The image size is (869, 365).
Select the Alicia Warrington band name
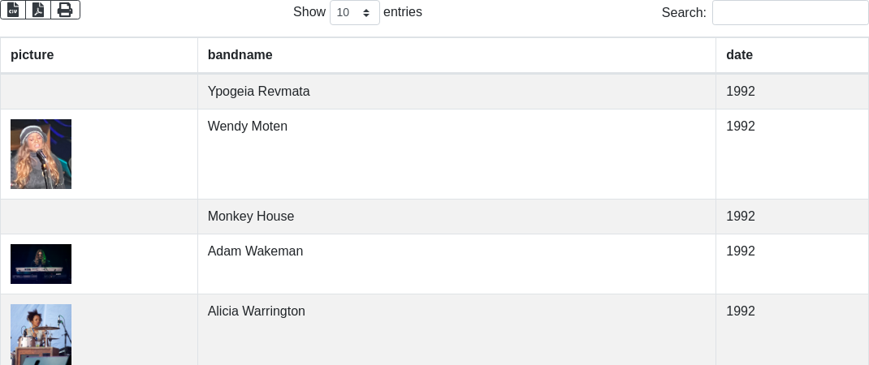257,311
